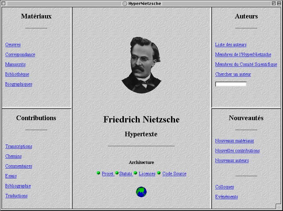
Task: Open the Correspondance link
Action: pyautogui.click(x=20, y=55)
